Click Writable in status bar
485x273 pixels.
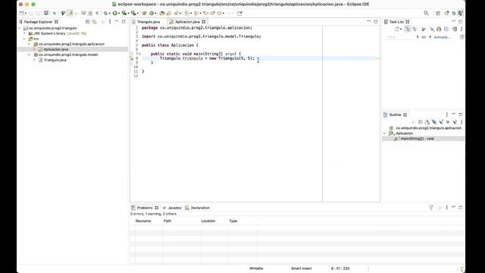click(x=256, y=268)
